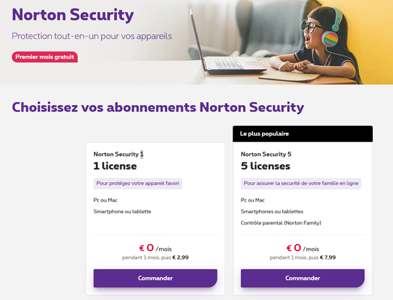393x300 pixels.
Task: Click "Choisissez vos abonnements Norton Security" heading
Action: (x=158, y=107)
